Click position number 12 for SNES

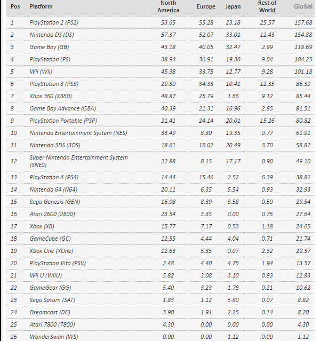pyautogui.click(x=13, y=161)
